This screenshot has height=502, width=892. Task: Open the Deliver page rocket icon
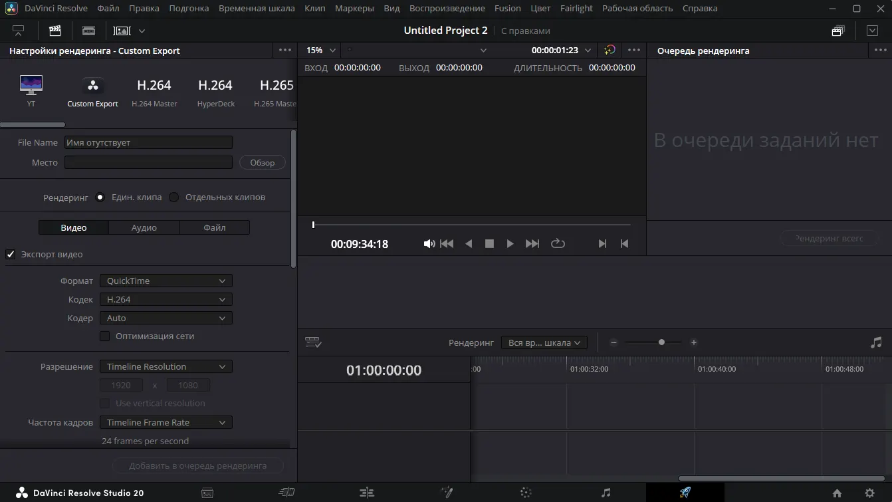685,493
